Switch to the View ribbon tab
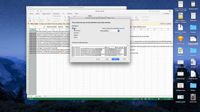This screenshot has width=200, height=112. pos(76,14)
